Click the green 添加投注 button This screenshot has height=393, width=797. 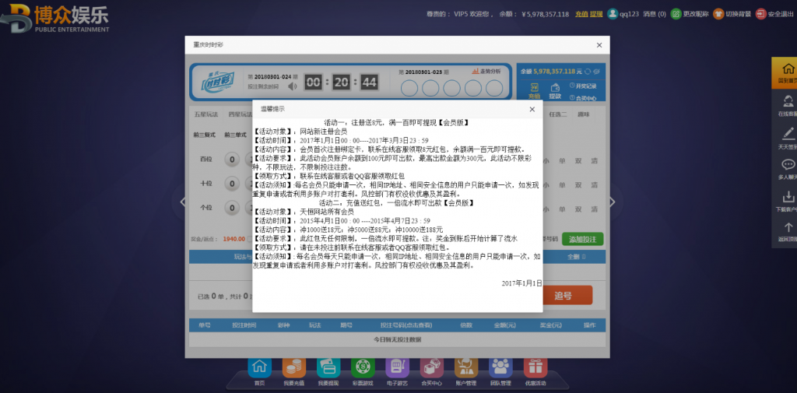pos(583,239)
